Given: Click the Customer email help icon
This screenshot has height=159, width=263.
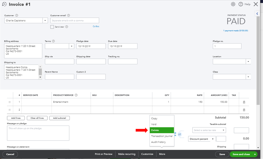Looking at the screenshot, I should 68,15.
